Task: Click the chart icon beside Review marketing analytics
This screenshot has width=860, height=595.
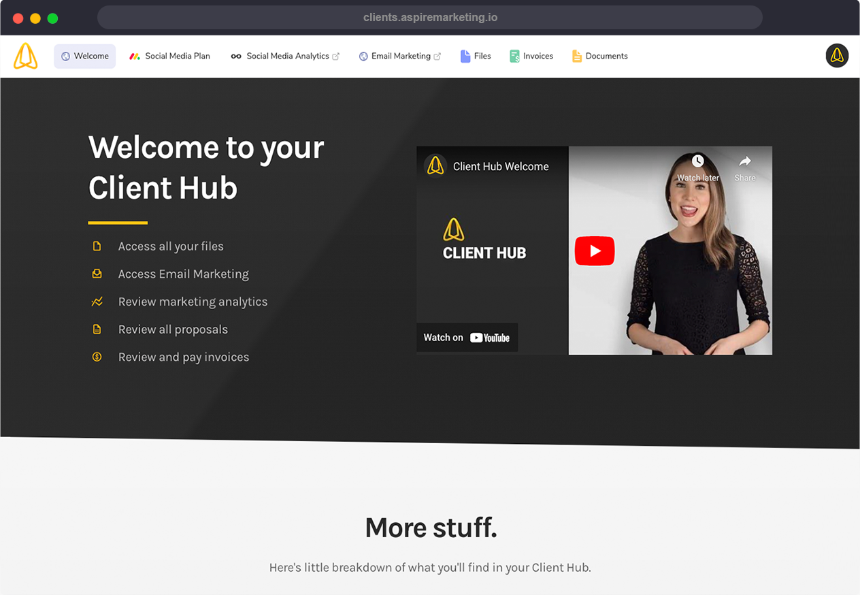Action: (x=97, y=302)
